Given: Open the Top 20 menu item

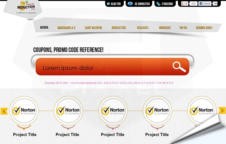Looking at the screenshot, I should pos(183,28).
